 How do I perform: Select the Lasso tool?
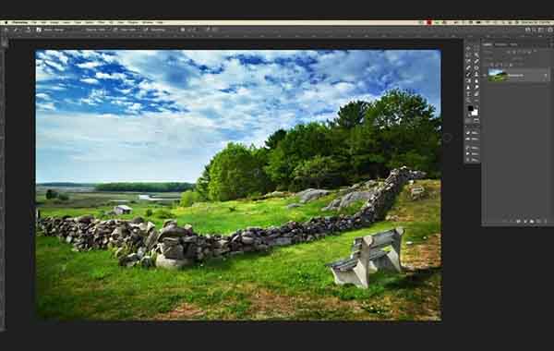pyautogui.click(x=468, y=54)
